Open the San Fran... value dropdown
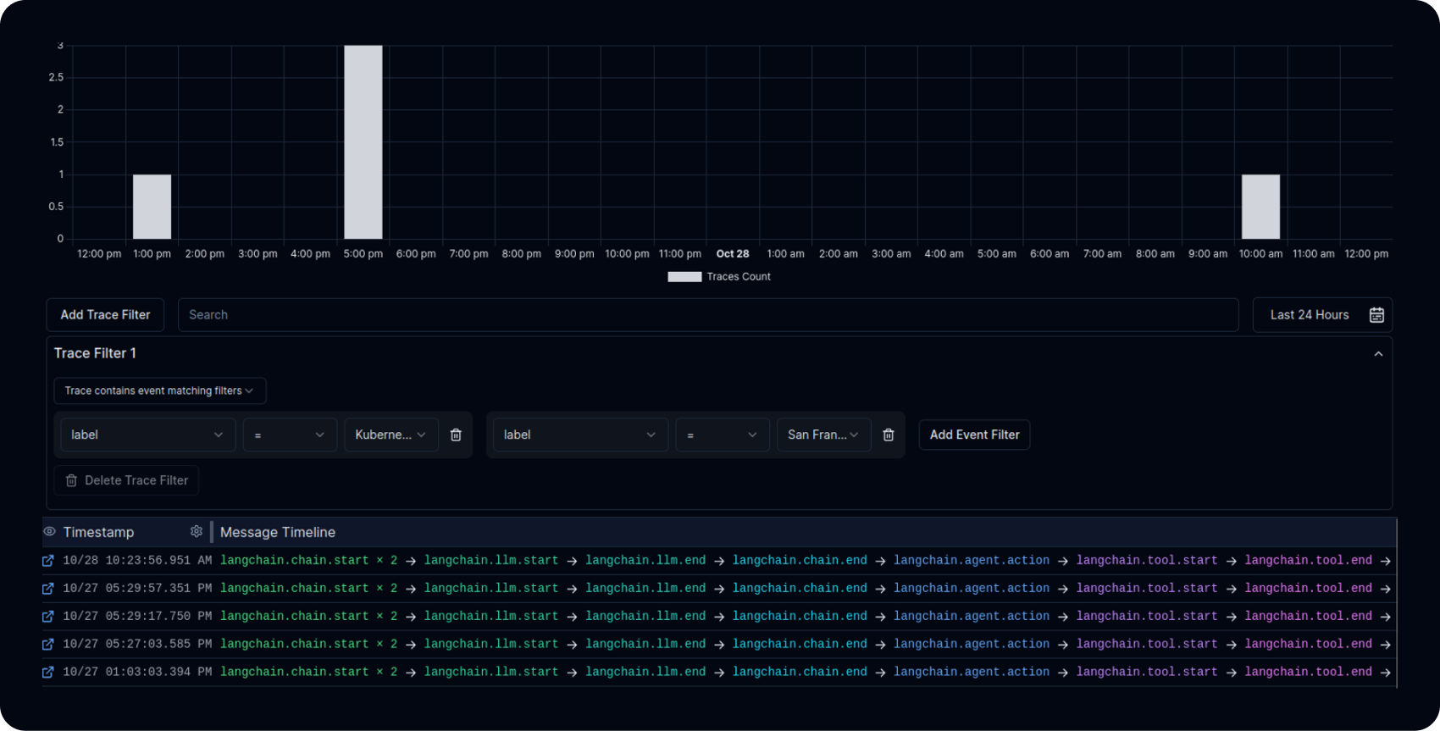Viewport: 1440px width, 731px height. click(x=824, y=435)
